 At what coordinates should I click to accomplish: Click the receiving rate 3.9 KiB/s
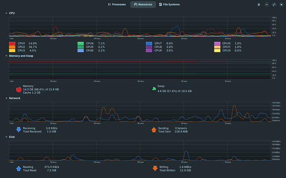[x=51, y=128]
